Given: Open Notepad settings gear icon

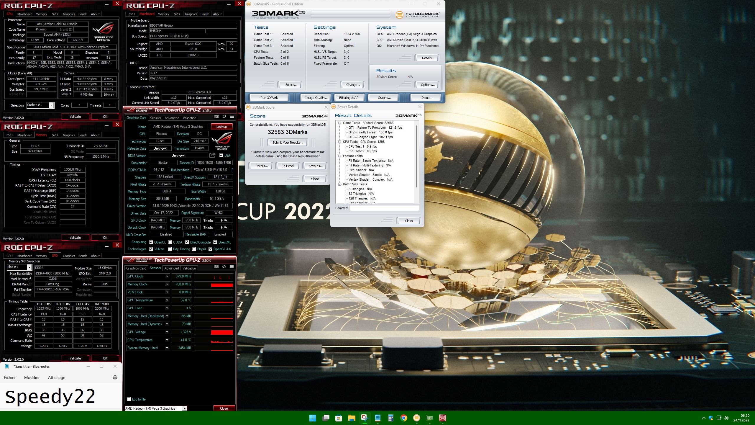Looking at the screenshot, I should tap(115, 377).
